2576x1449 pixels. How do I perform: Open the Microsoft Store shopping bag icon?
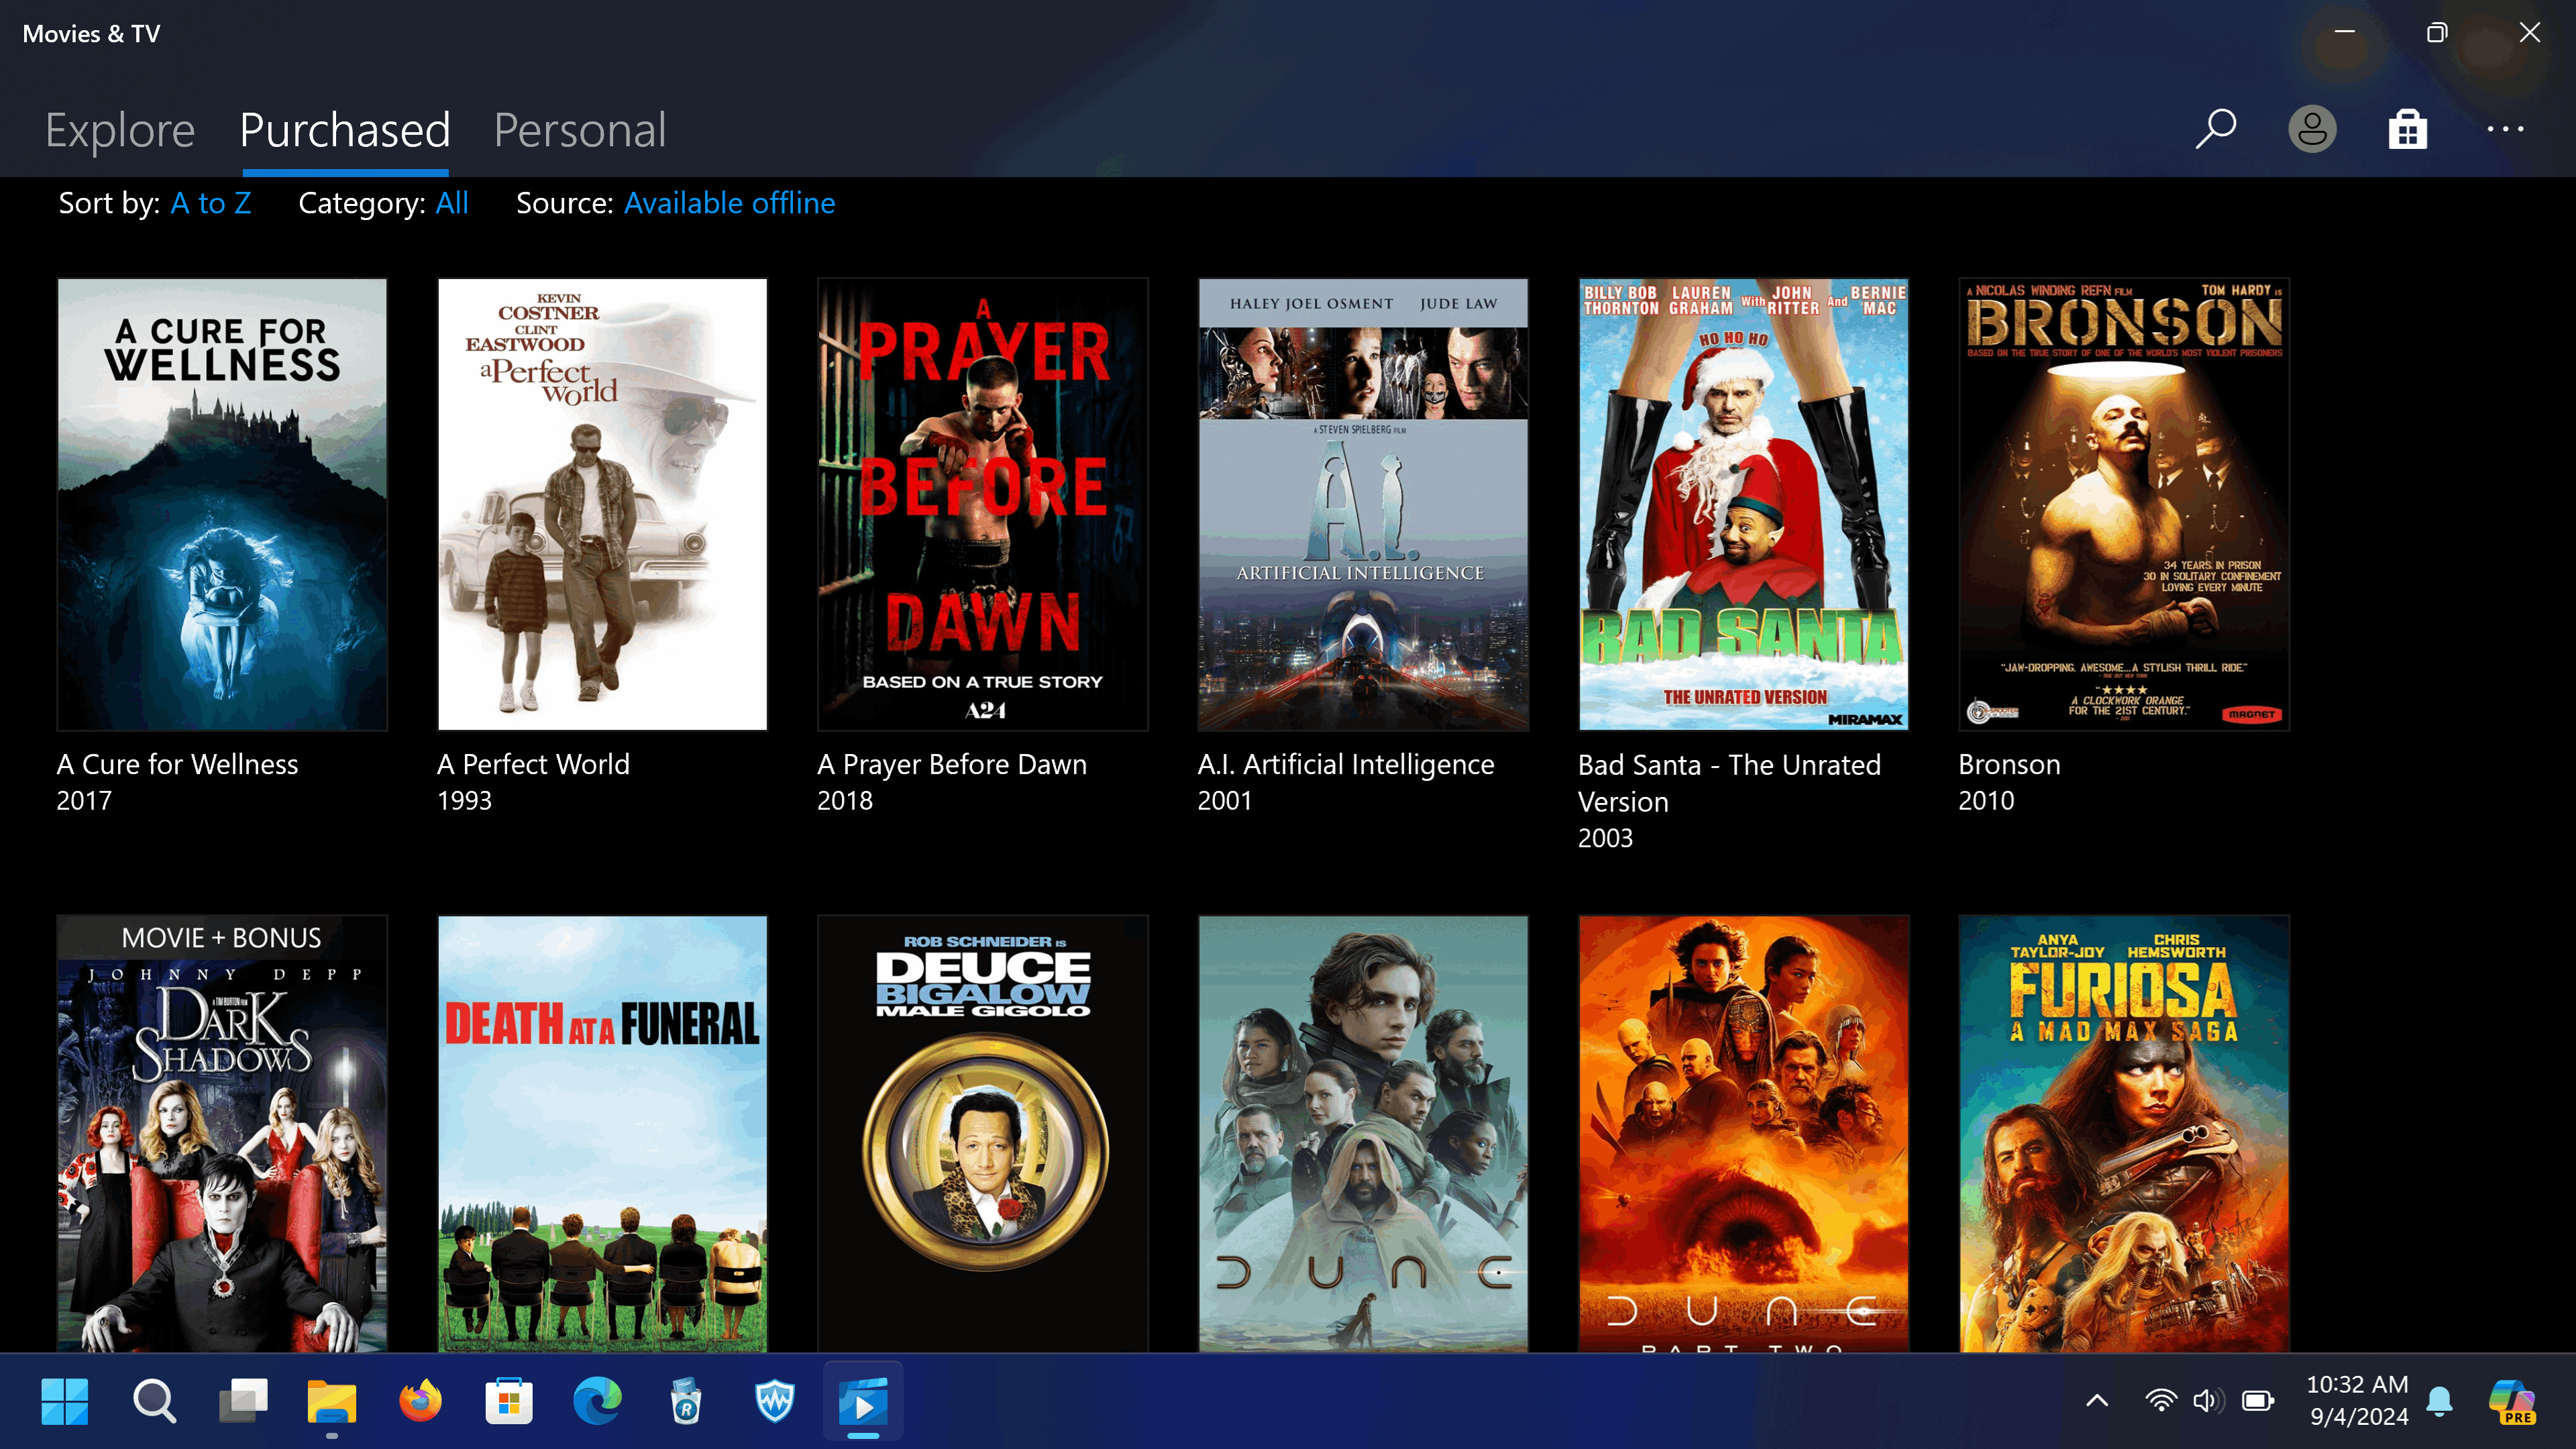pyautogui.click(x=2407, y=129)
